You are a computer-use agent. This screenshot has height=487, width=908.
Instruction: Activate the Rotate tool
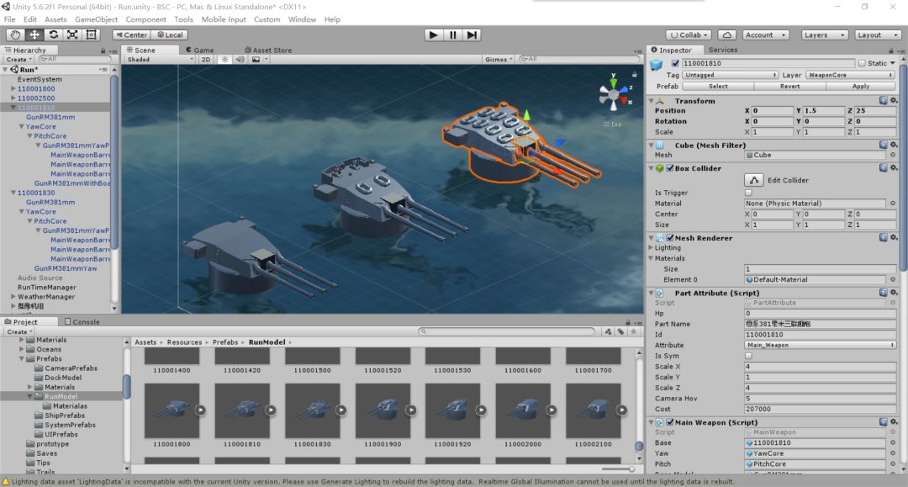(x=54, y=34)
